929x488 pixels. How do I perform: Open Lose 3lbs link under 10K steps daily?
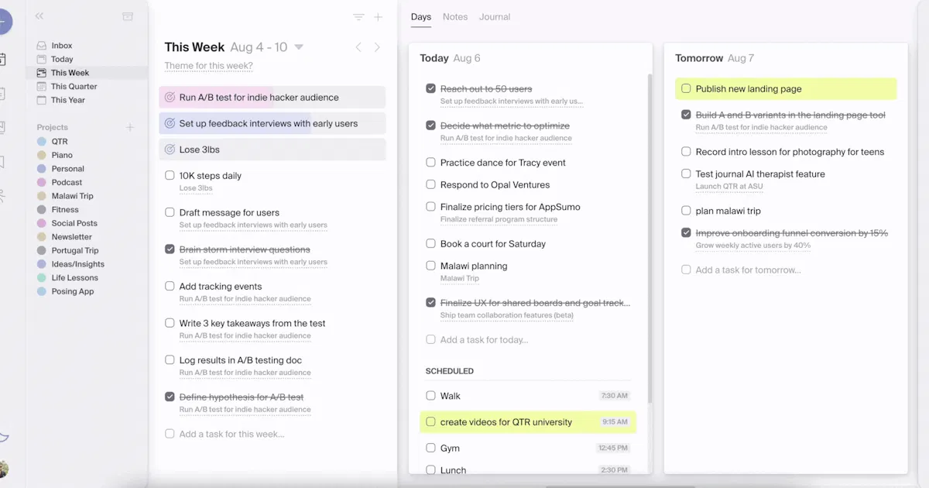pos(196,188)
